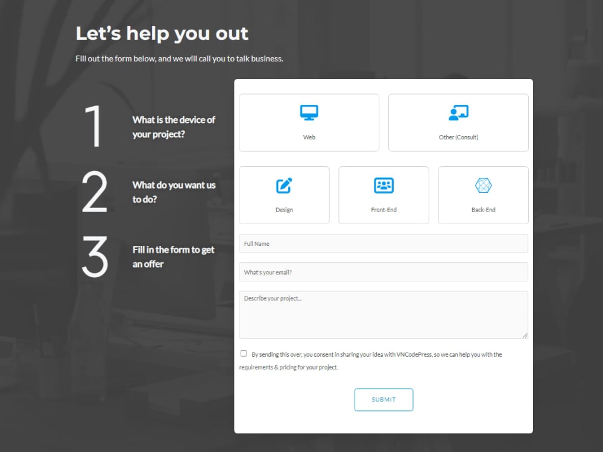603x452 pixels.
Task: Focus the Full Name field
Action: pos(384,243)
